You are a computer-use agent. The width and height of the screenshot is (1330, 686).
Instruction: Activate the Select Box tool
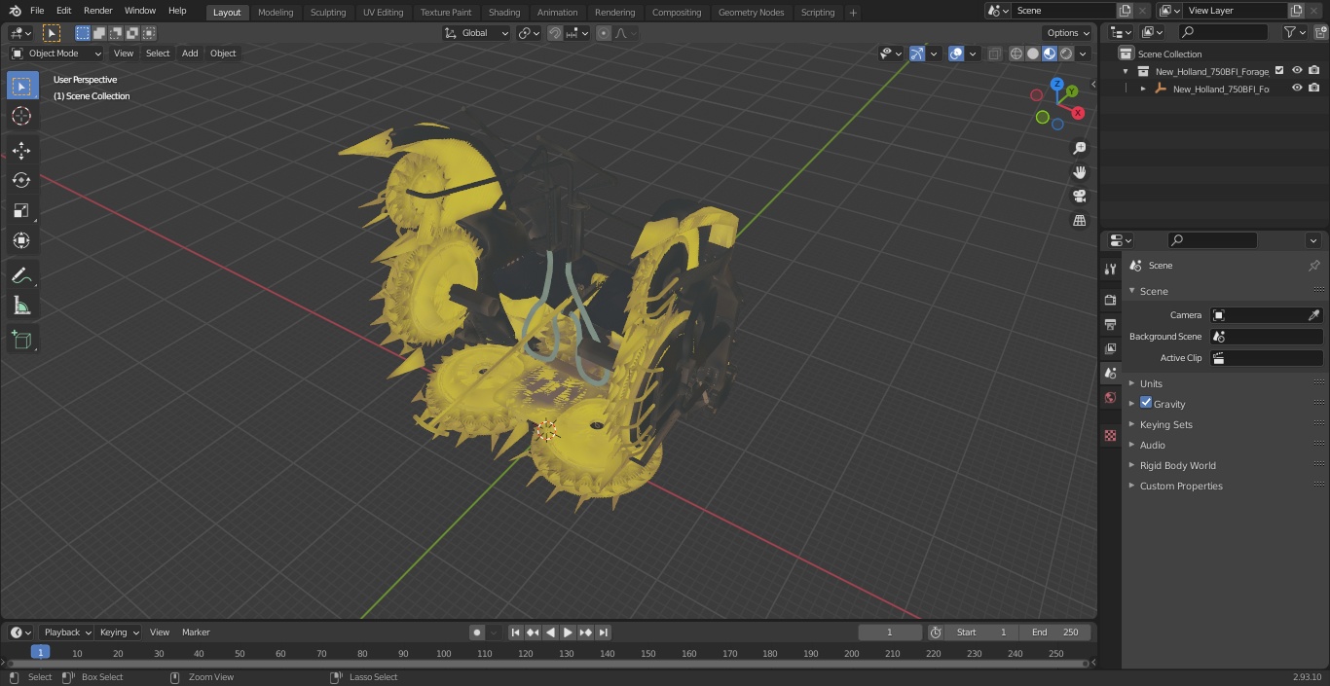click(21, 86)
